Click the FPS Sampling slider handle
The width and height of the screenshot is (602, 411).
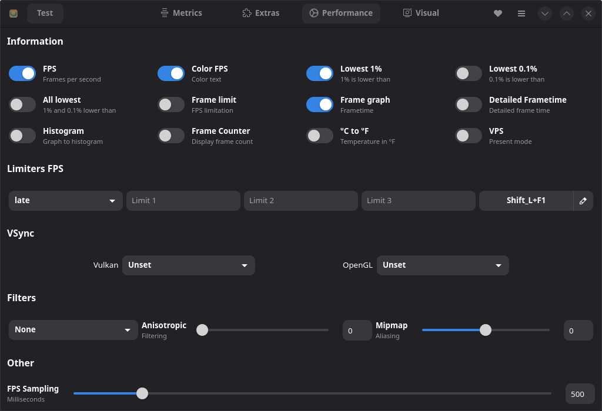tap(142, 393)
